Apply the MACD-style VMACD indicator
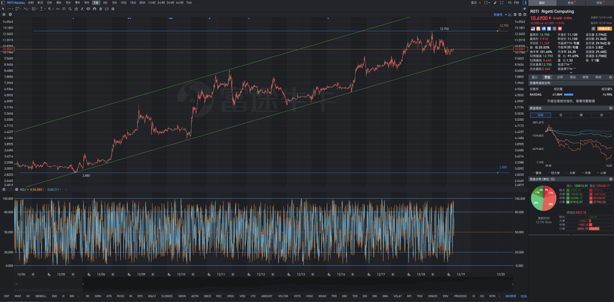The image size is (614, 302). pos(432,296)
